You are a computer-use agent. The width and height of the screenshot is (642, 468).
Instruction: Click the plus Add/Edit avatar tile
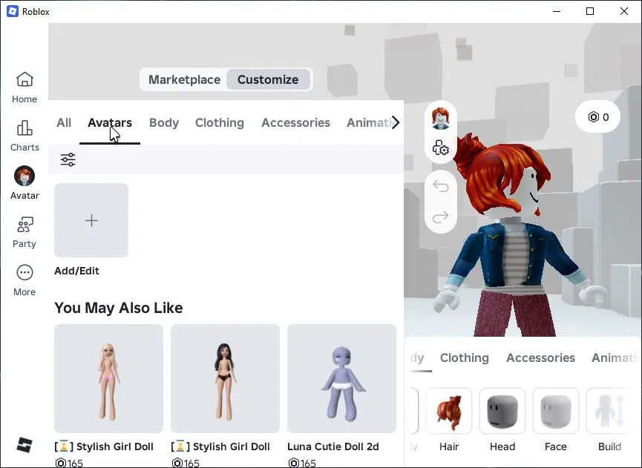[91, 220]
